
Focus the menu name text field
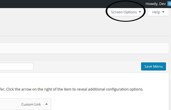tap(17, 67)
